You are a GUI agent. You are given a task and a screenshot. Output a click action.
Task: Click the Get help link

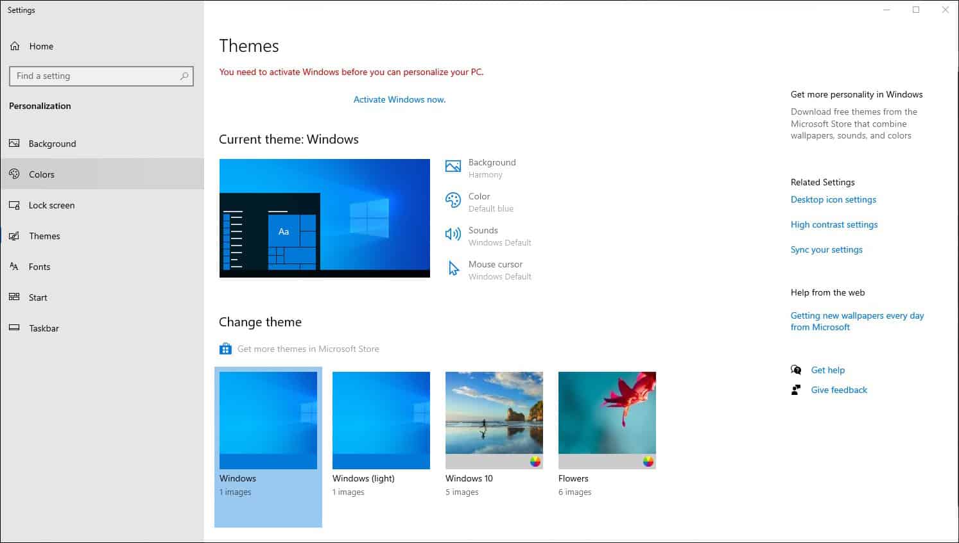[827, 370]
